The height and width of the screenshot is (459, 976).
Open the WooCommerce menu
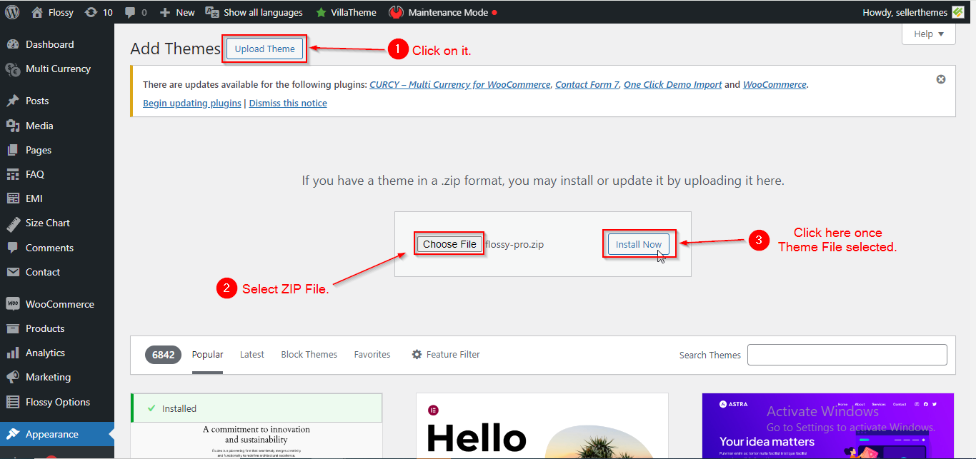(x=57, y=304)
